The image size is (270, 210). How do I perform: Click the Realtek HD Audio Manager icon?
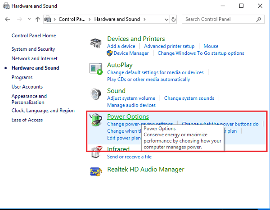pos(96,170)
